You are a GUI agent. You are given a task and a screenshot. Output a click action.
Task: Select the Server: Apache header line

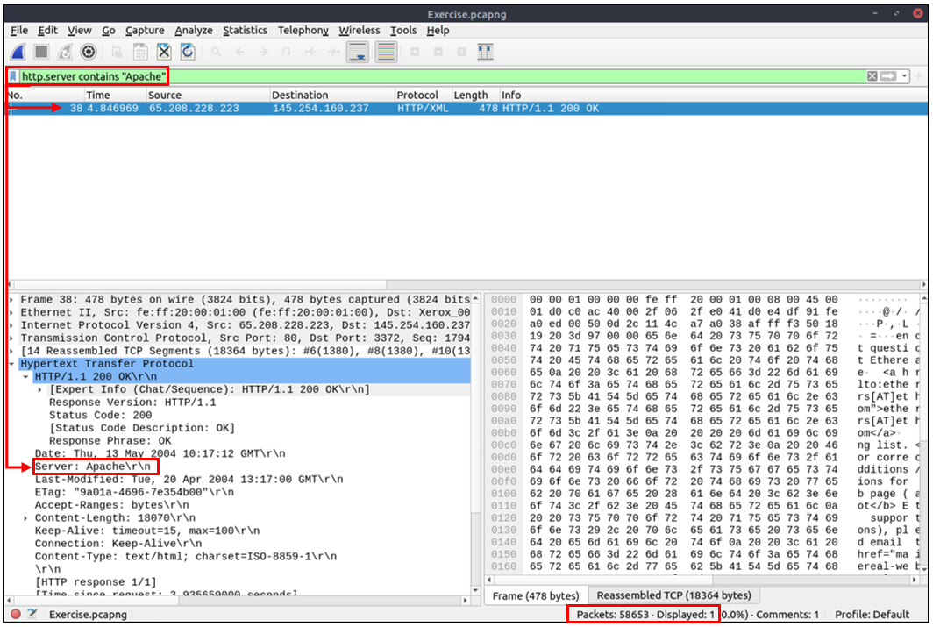(93, 467)
